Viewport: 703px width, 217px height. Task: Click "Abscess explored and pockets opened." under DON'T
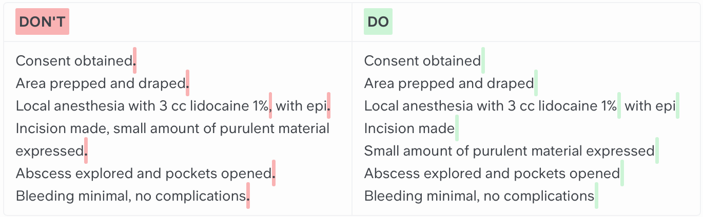pyautogui.click(x=144, y=173)
